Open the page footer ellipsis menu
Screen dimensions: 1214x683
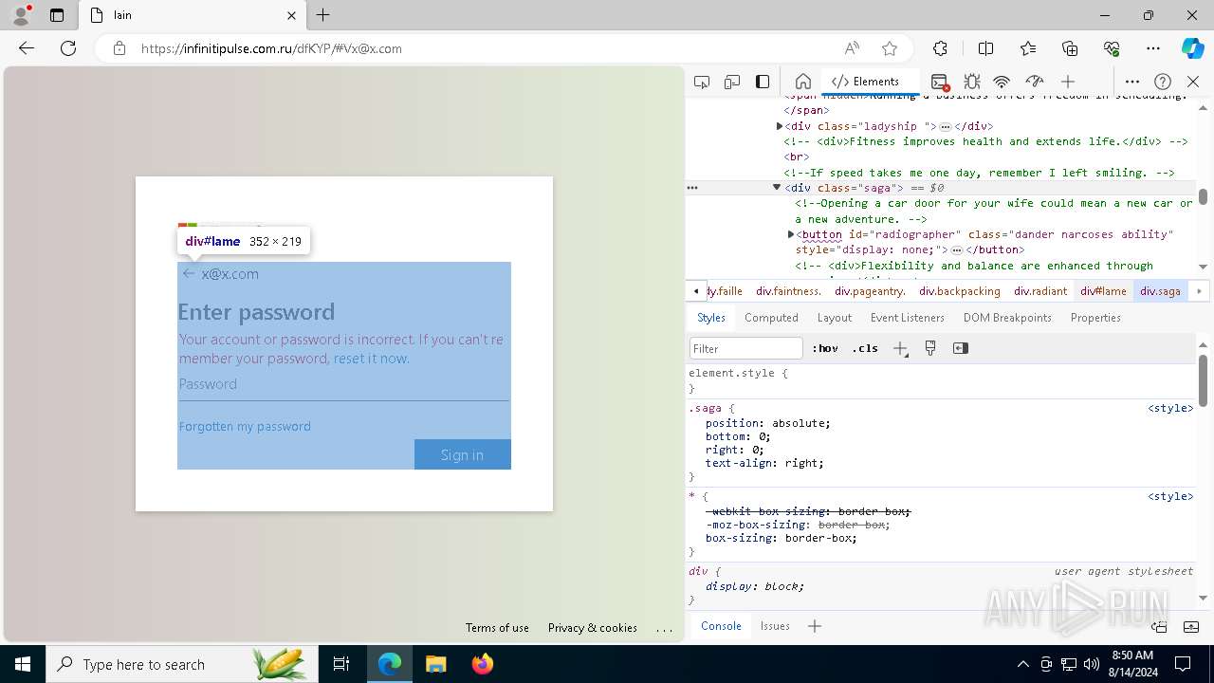[664, 628]
